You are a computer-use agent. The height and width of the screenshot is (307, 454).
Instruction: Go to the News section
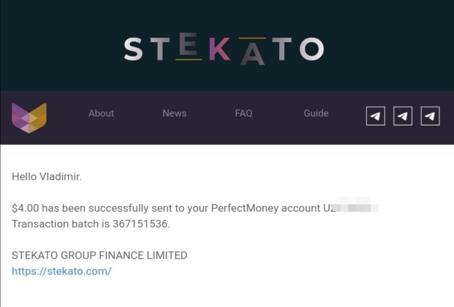(174, 113)
